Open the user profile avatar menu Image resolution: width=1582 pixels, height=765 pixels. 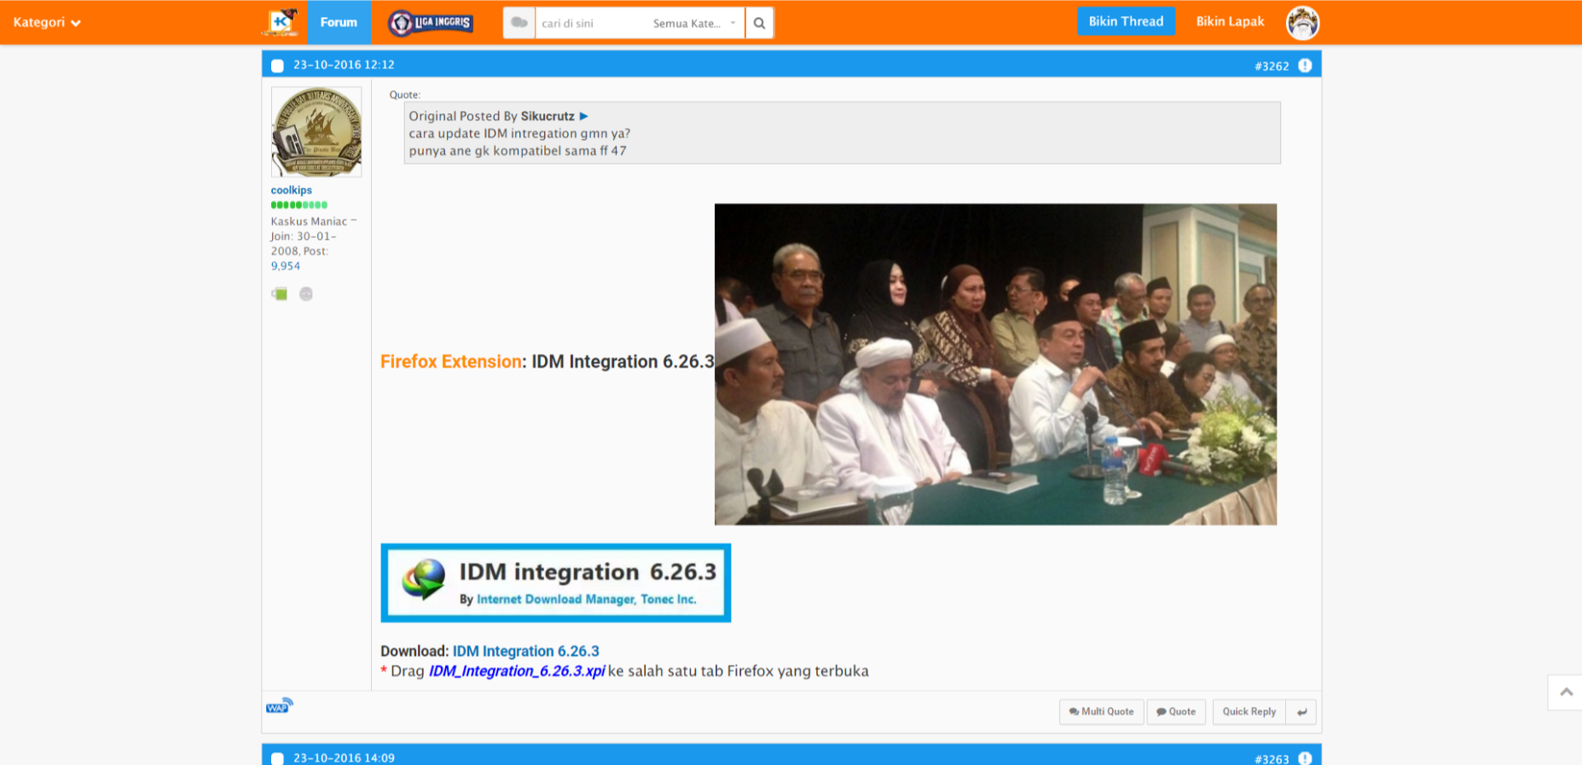[x=1302, y=23]
